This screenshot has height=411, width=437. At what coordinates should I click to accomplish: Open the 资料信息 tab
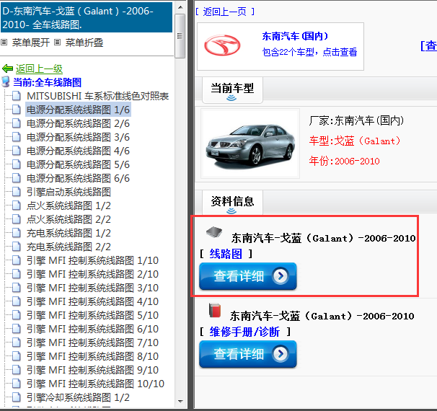(x=232, y=202)
